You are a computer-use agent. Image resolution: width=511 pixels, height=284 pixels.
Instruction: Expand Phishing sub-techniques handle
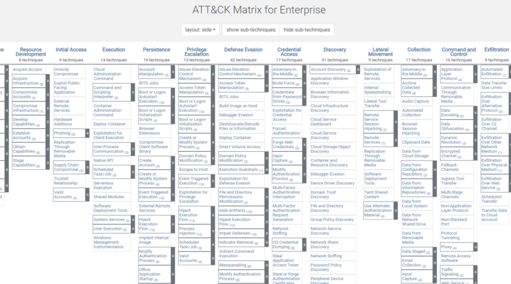[x=88, y=133]
